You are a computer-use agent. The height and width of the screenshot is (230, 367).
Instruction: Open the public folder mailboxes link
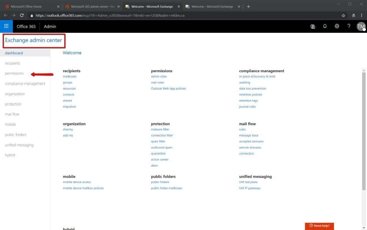tap(167, 188)
